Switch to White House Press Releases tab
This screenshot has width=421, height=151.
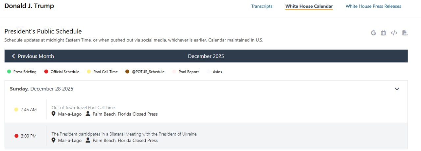point(373,6)
